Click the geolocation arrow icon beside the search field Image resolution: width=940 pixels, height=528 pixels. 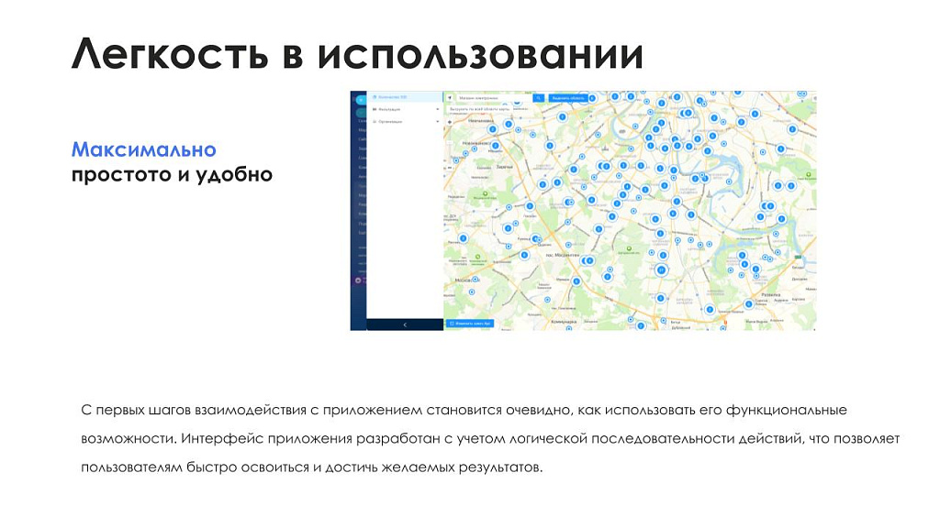click(x=449, y=98)
